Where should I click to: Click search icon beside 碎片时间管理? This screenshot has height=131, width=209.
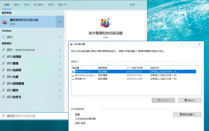3,84
